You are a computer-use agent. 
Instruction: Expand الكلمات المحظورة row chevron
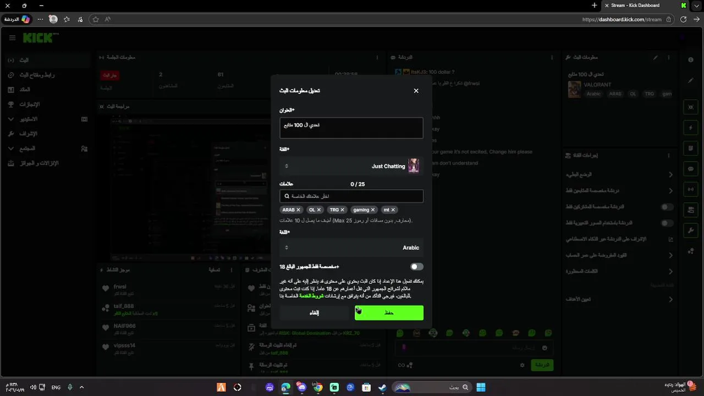pyautogui.click(x=670, y=272)
